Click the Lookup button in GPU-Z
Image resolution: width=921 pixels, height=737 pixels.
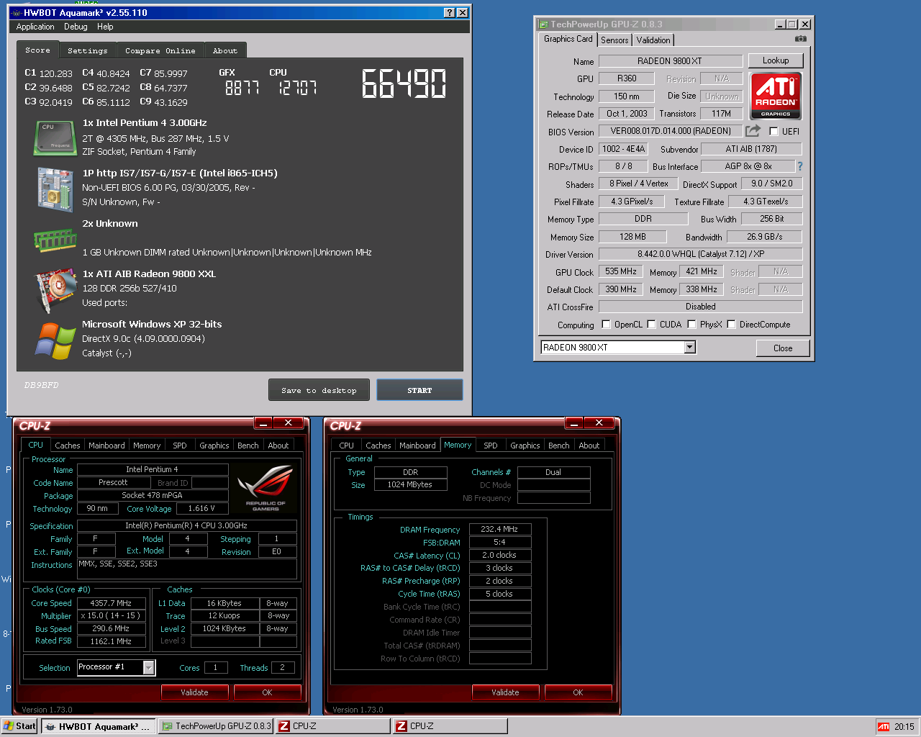tap(776, 60)
